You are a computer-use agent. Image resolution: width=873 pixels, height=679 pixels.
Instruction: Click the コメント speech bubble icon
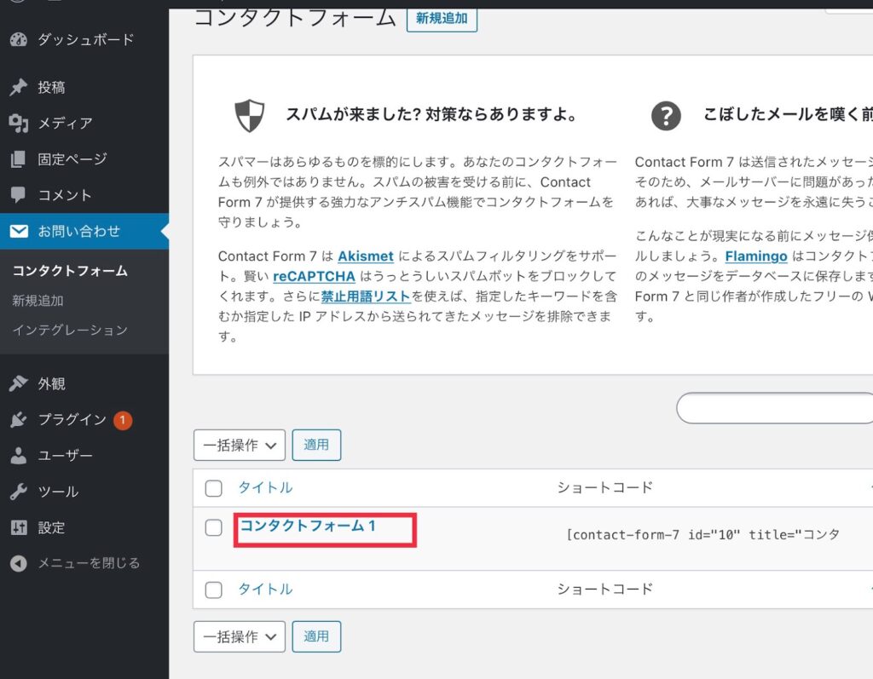[x=18, y=195]
